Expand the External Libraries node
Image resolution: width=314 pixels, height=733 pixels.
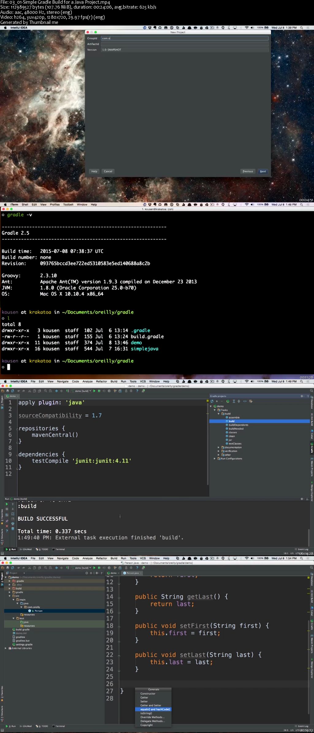6,648
